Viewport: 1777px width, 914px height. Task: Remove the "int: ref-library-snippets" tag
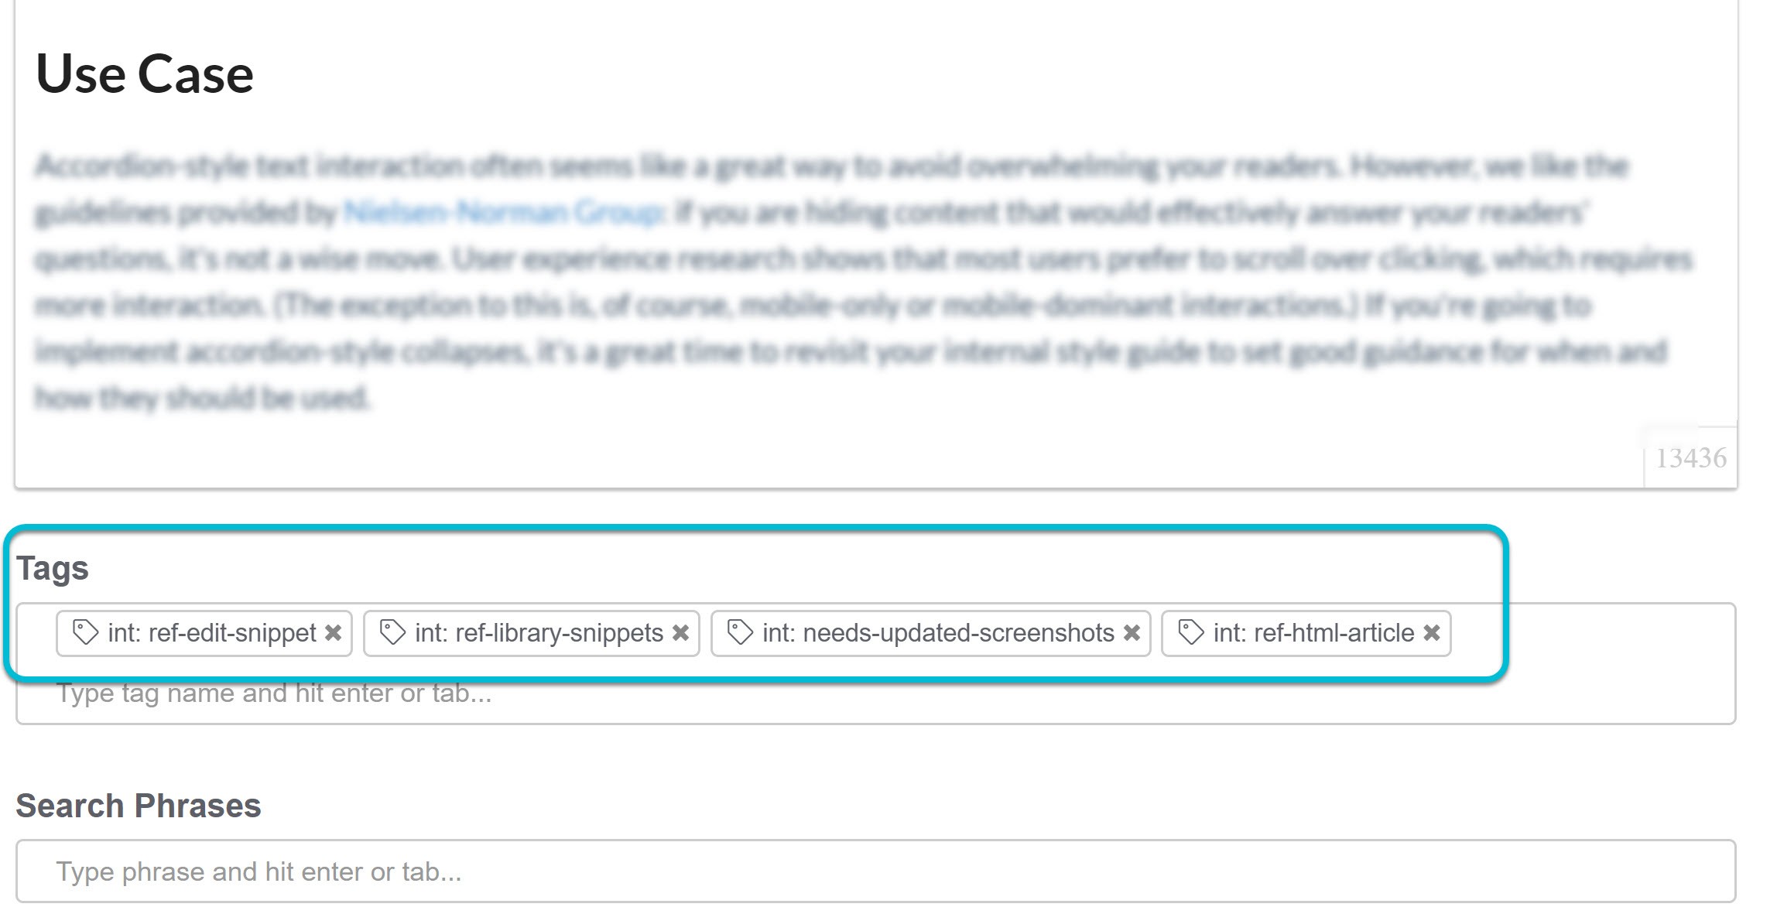point(681,634)
